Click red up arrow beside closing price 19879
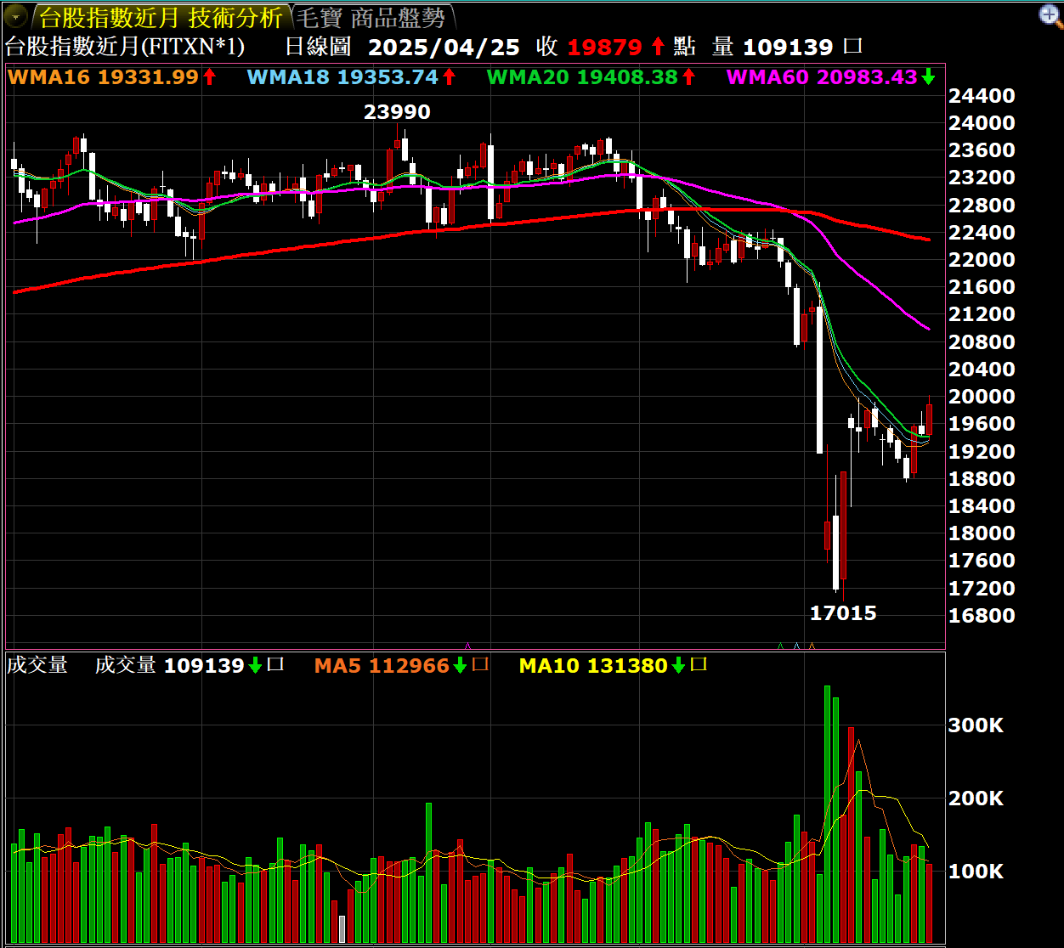Screen dimensions: 1064x948 coord(658,47)
